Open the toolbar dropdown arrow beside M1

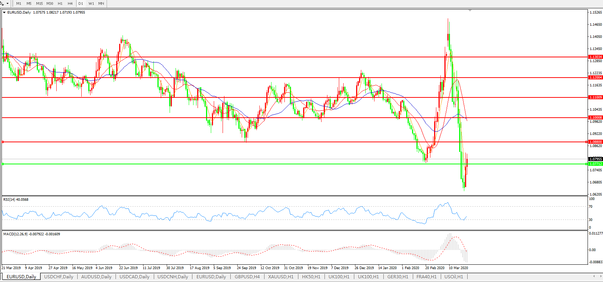pyautogui.click(x=7, y=4)
